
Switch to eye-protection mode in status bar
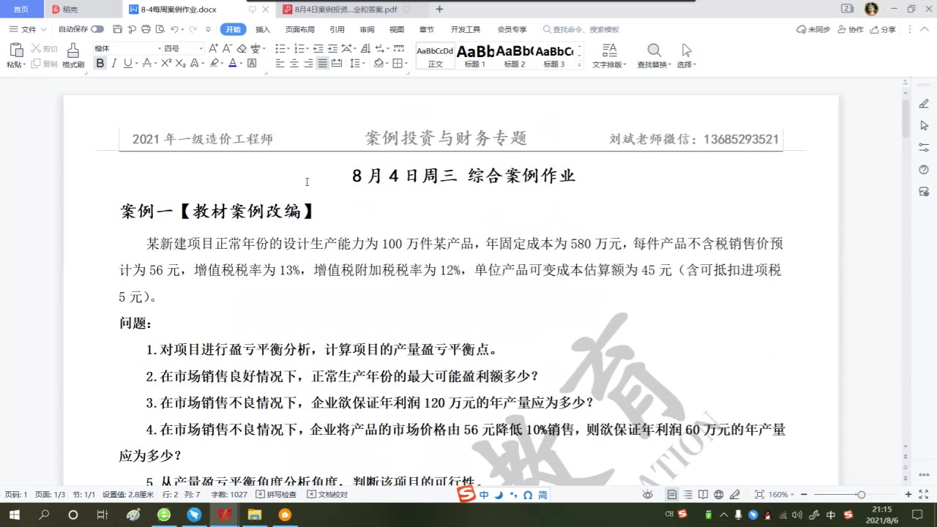(x=648, y=496)
